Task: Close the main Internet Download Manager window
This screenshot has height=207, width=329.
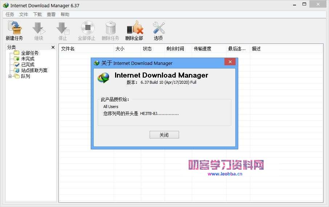Action: tap(318, 4)
